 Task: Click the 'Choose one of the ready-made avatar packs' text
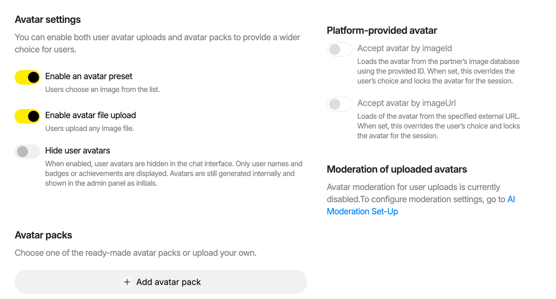[136, 253]
